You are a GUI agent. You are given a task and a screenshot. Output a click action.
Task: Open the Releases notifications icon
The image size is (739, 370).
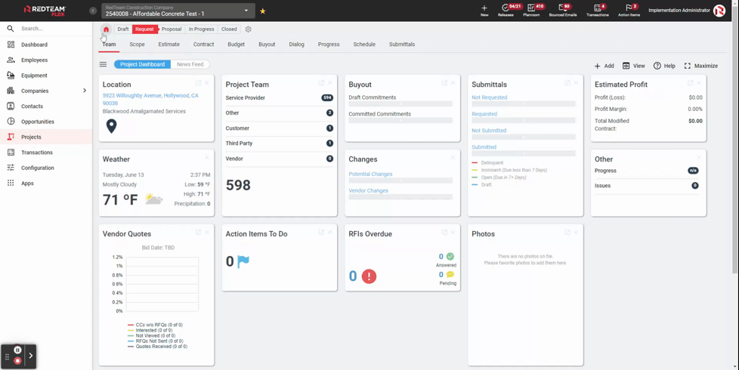tap(506, 11)
